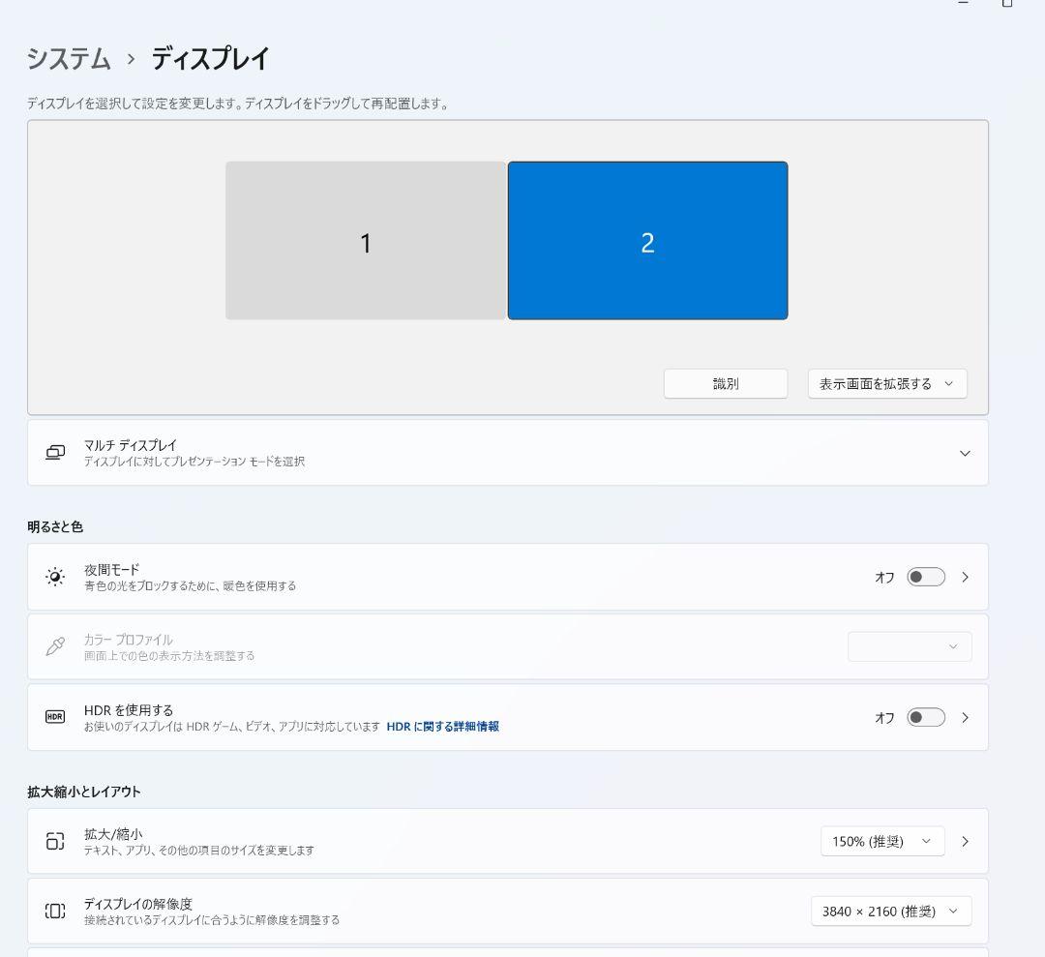Screen dimensions: 1045x957
Task: Click the 拡大/縮小 scaling icon
Action: pos(55,841)
